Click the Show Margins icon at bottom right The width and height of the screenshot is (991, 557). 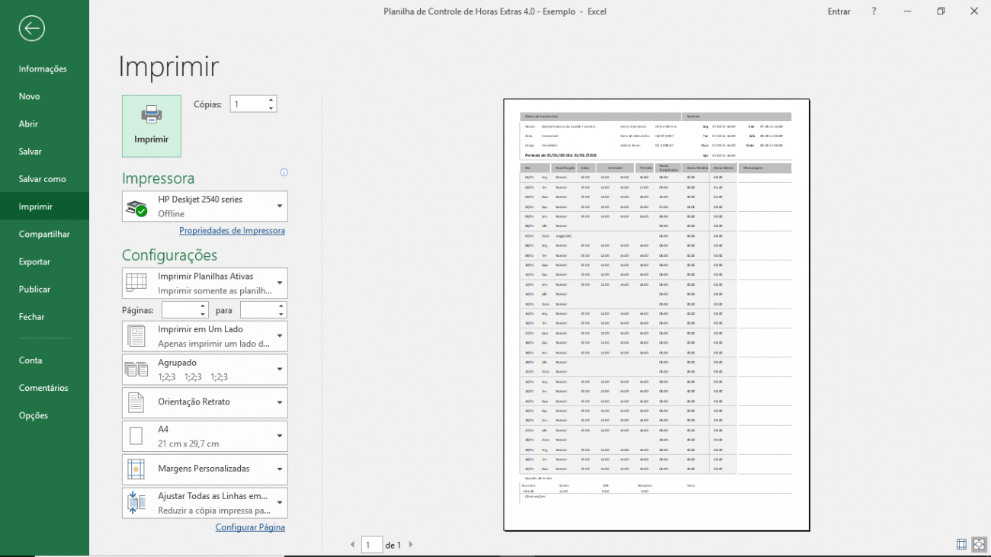click(961, 544)
